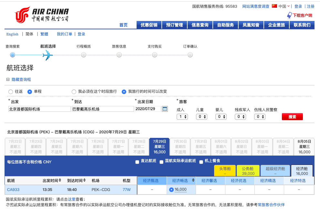Viewport: 320px width, 210px height.
Task: Click the 这里 mileage link
Action: point(72,199)
